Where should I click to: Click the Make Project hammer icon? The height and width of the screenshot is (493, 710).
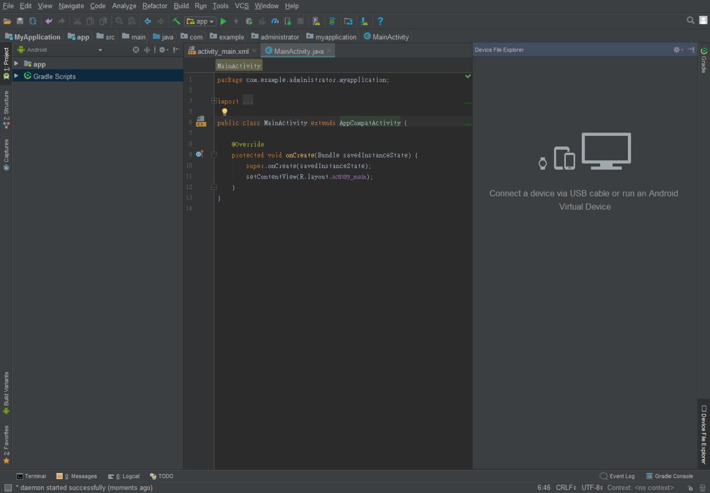coord(176,21)
